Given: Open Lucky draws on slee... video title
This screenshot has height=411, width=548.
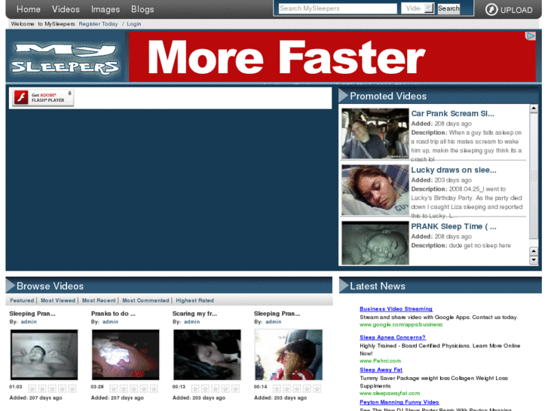Looking at the screenshot, I should click(x=454, y=170).
